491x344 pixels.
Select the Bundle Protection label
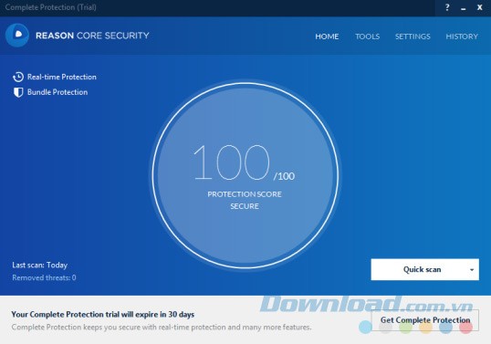tap(57, 92)
